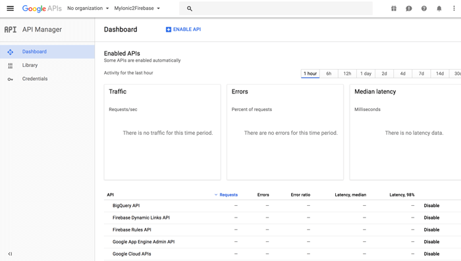Disable the Firebase Rules API

[431, 229]
